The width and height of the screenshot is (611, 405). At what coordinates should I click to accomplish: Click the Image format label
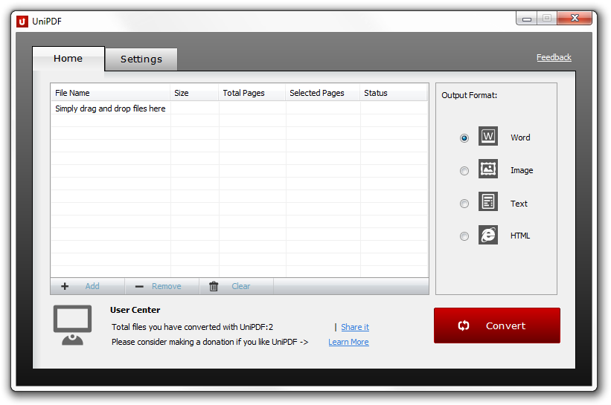(x=522, y=170)
